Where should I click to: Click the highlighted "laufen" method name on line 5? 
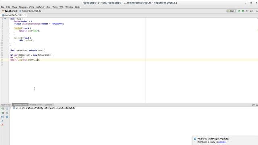point(17,29)
